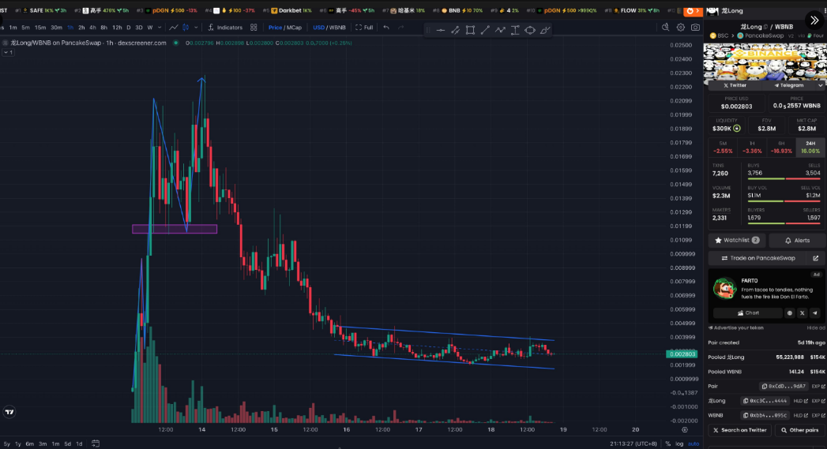Image resolution: width=827 pixels, height=449 pixels.
Task: Collapse side panel with double-arrow icon
Action: pos(814,20)
